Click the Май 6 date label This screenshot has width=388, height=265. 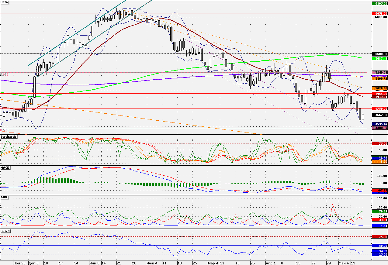click(344, 263)
